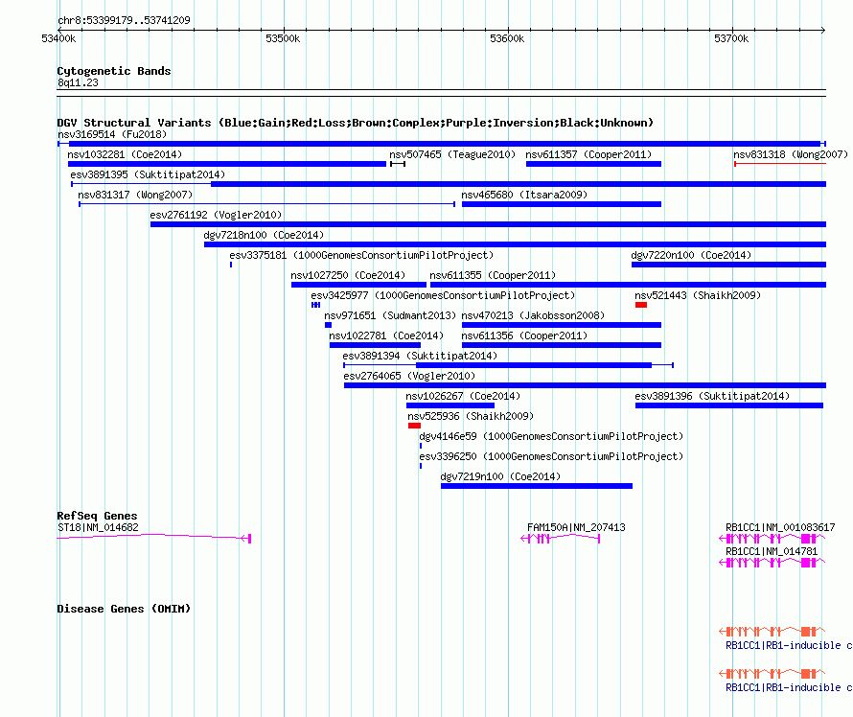Select the 8q11.23 cytogenetic band
This screenshot has height=717, width=853.
point(78,82)
